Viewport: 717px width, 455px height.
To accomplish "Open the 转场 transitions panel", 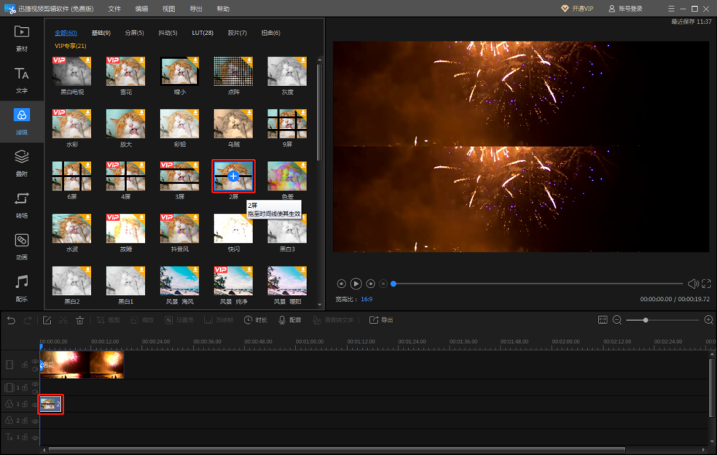I will [22, 203].
